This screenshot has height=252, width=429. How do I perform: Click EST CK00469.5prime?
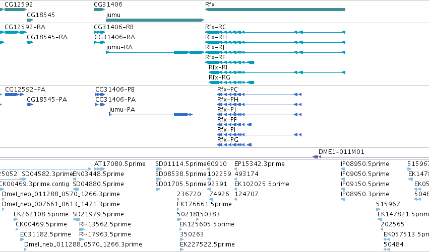(41, 225)
